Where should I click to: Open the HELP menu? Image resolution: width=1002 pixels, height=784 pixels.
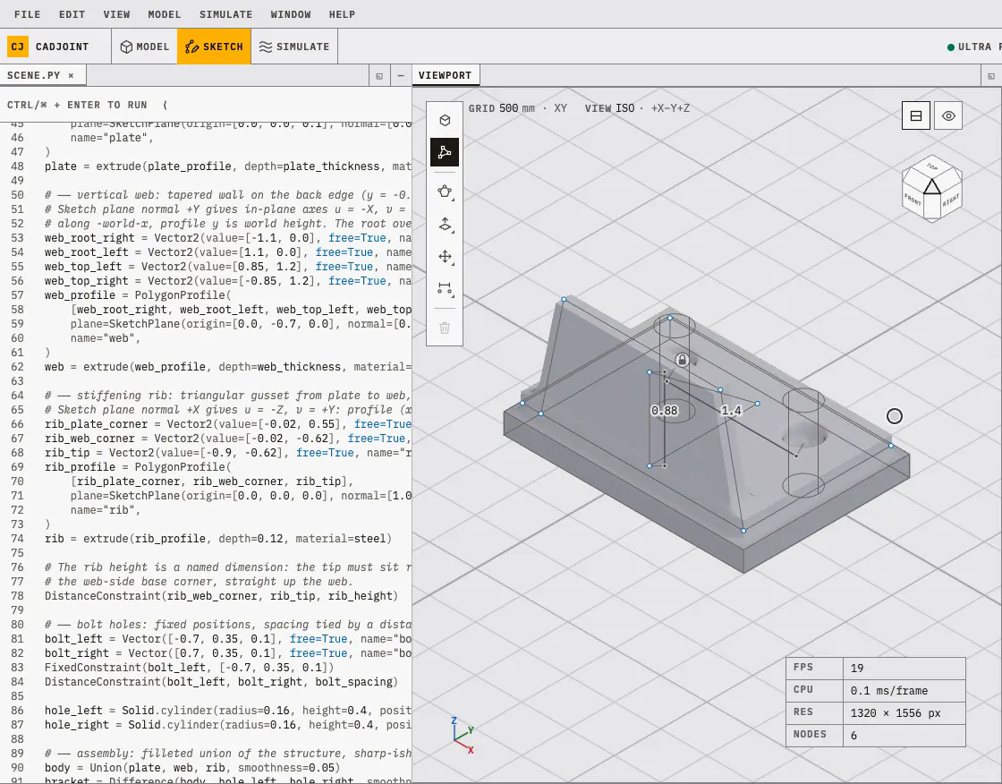342,14
